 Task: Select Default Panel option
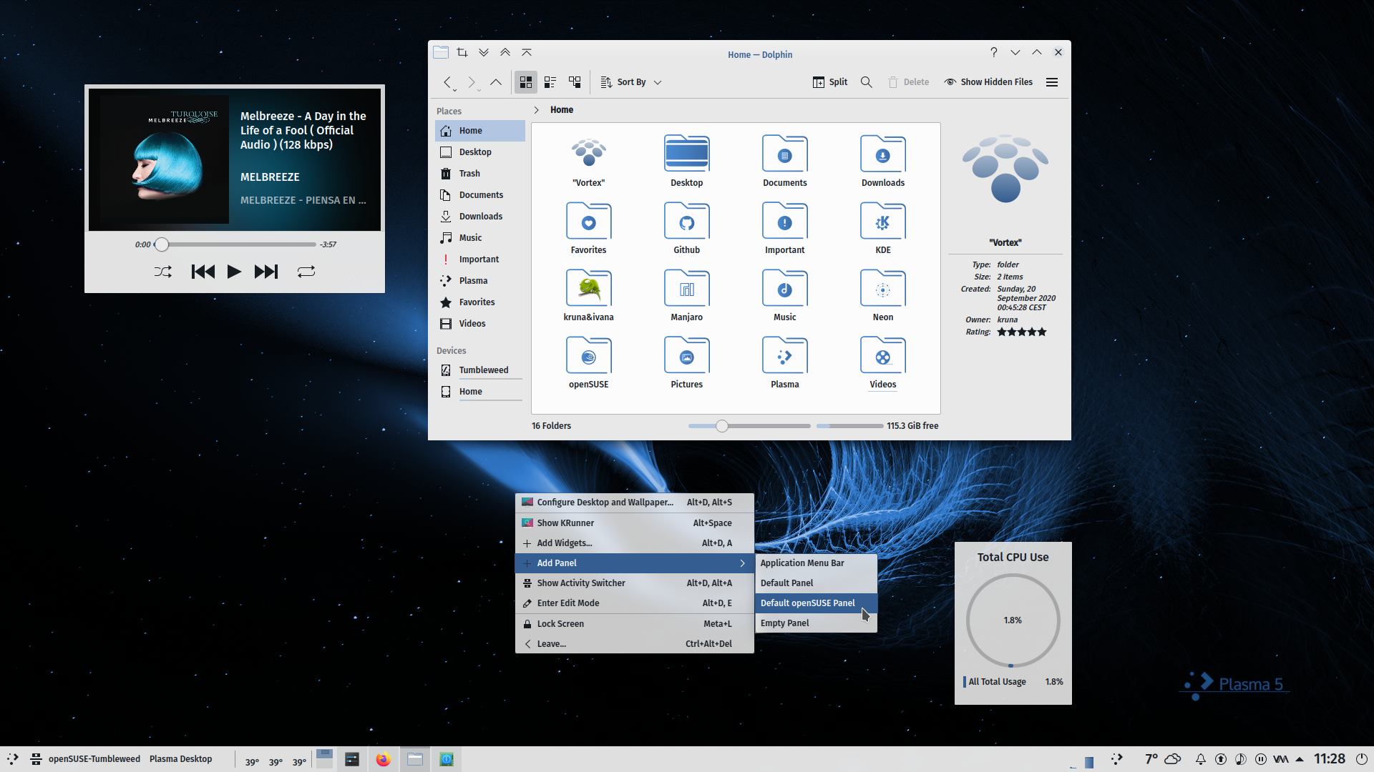click(816, 583)
